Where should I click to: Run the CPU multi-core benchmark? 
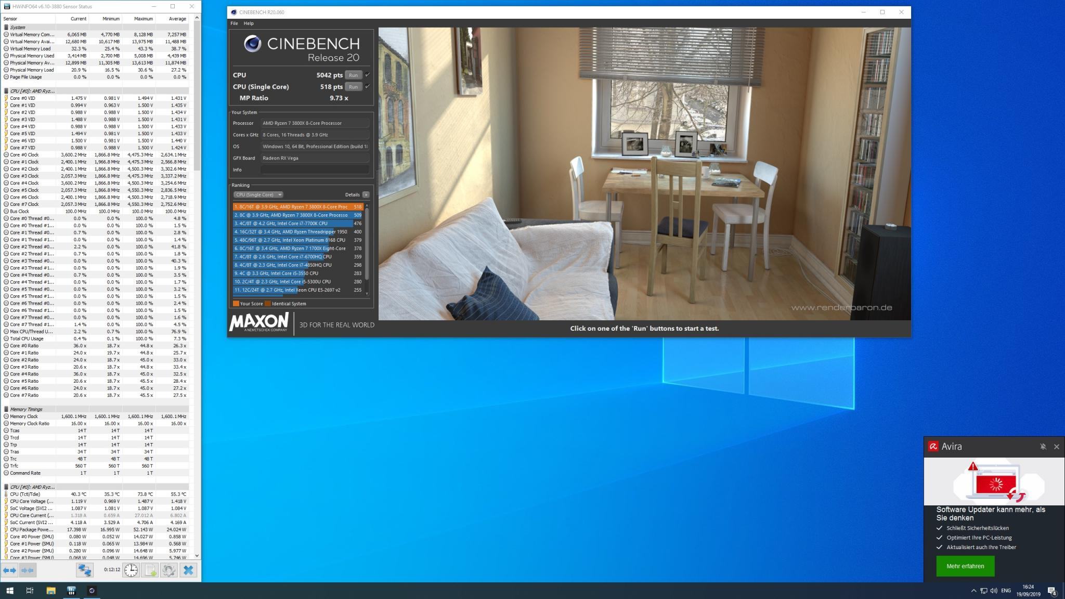[x=353, y=75]
